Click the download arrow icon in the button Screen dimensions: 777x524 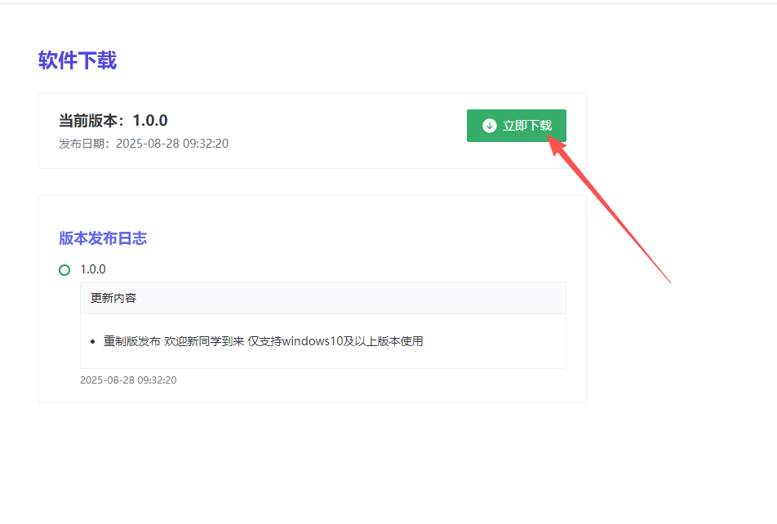[490, 126]
